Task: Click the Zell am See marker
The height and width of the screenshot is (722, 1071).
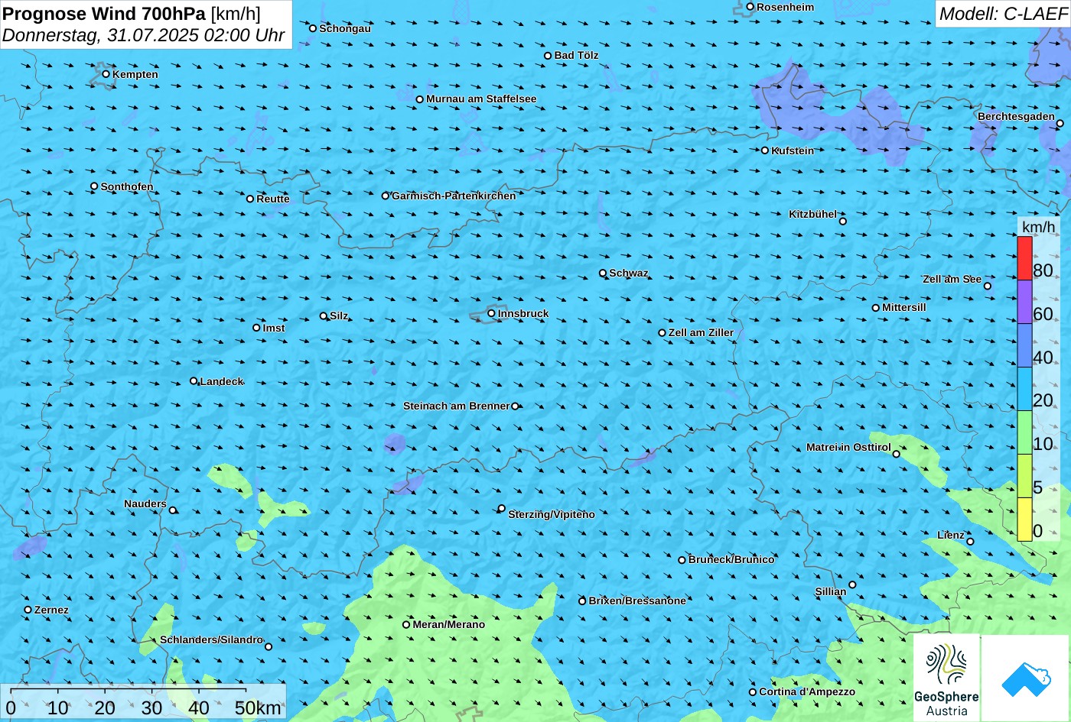Action: tap(987, 286)
